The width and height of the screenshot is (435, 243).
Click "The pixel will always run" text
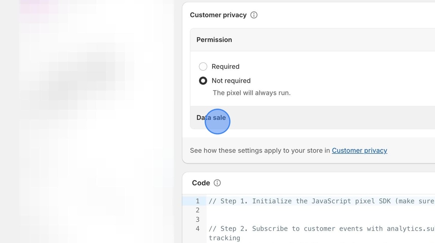(x=251, y=93)
